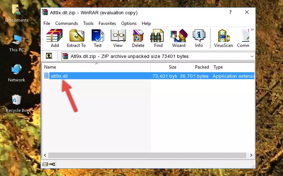
Task: Sort by Name column header
Action: point(96,67)
